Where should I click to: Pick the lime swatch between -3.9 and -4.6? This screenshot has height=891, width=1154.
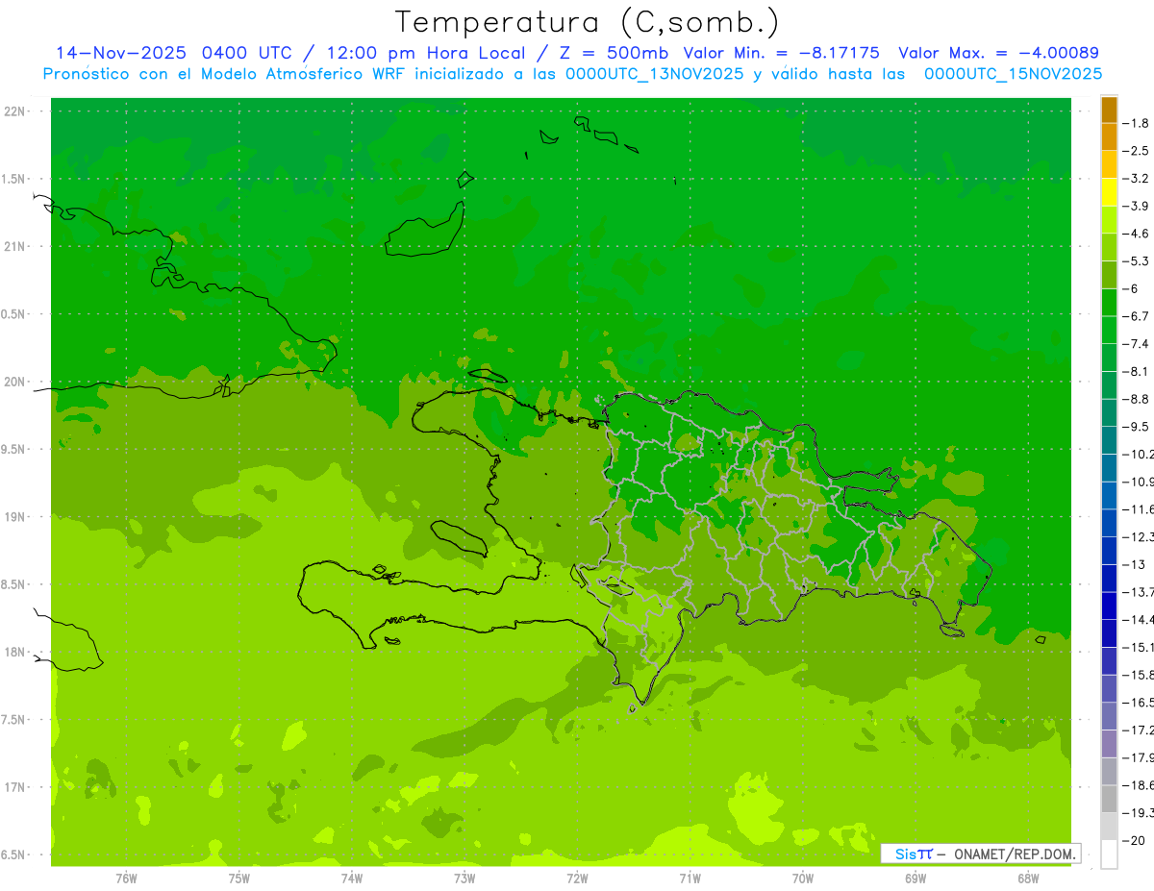(1109, 220)
